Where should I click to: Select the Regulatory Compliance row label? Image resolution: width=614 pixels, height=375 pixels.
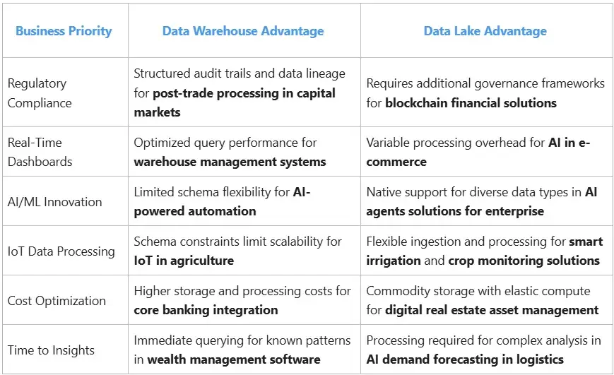40,93
